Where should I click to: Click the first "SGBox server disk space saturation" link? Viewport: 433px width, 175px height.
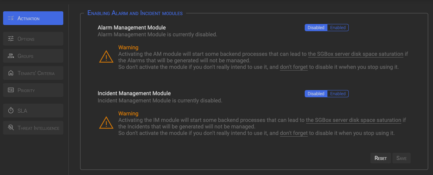(x=356, y=54)
